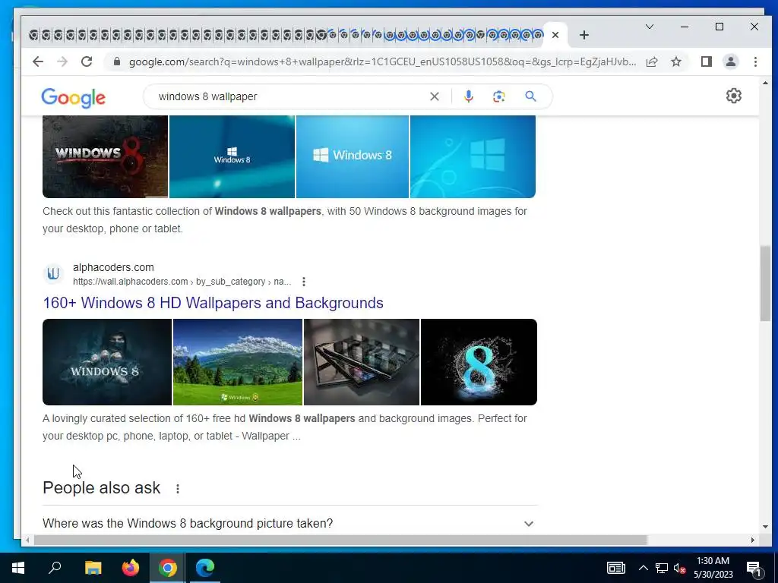
Task: Open the Windows Start menu
Action: (x=18, y=568)
